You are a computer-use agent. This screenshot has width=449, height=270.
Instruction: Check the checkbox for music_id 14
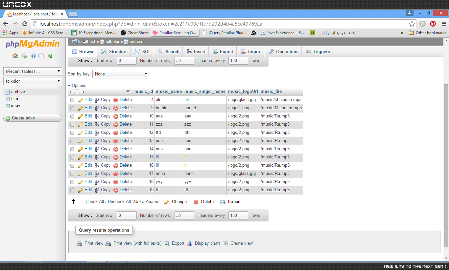(72, 149)
